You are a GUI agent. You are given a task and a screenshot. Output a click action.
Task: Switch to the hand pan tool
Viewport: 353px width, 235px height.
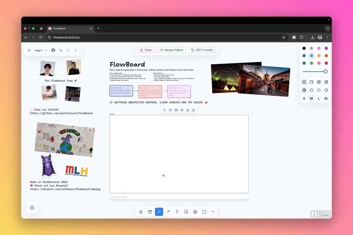(150, 212)
